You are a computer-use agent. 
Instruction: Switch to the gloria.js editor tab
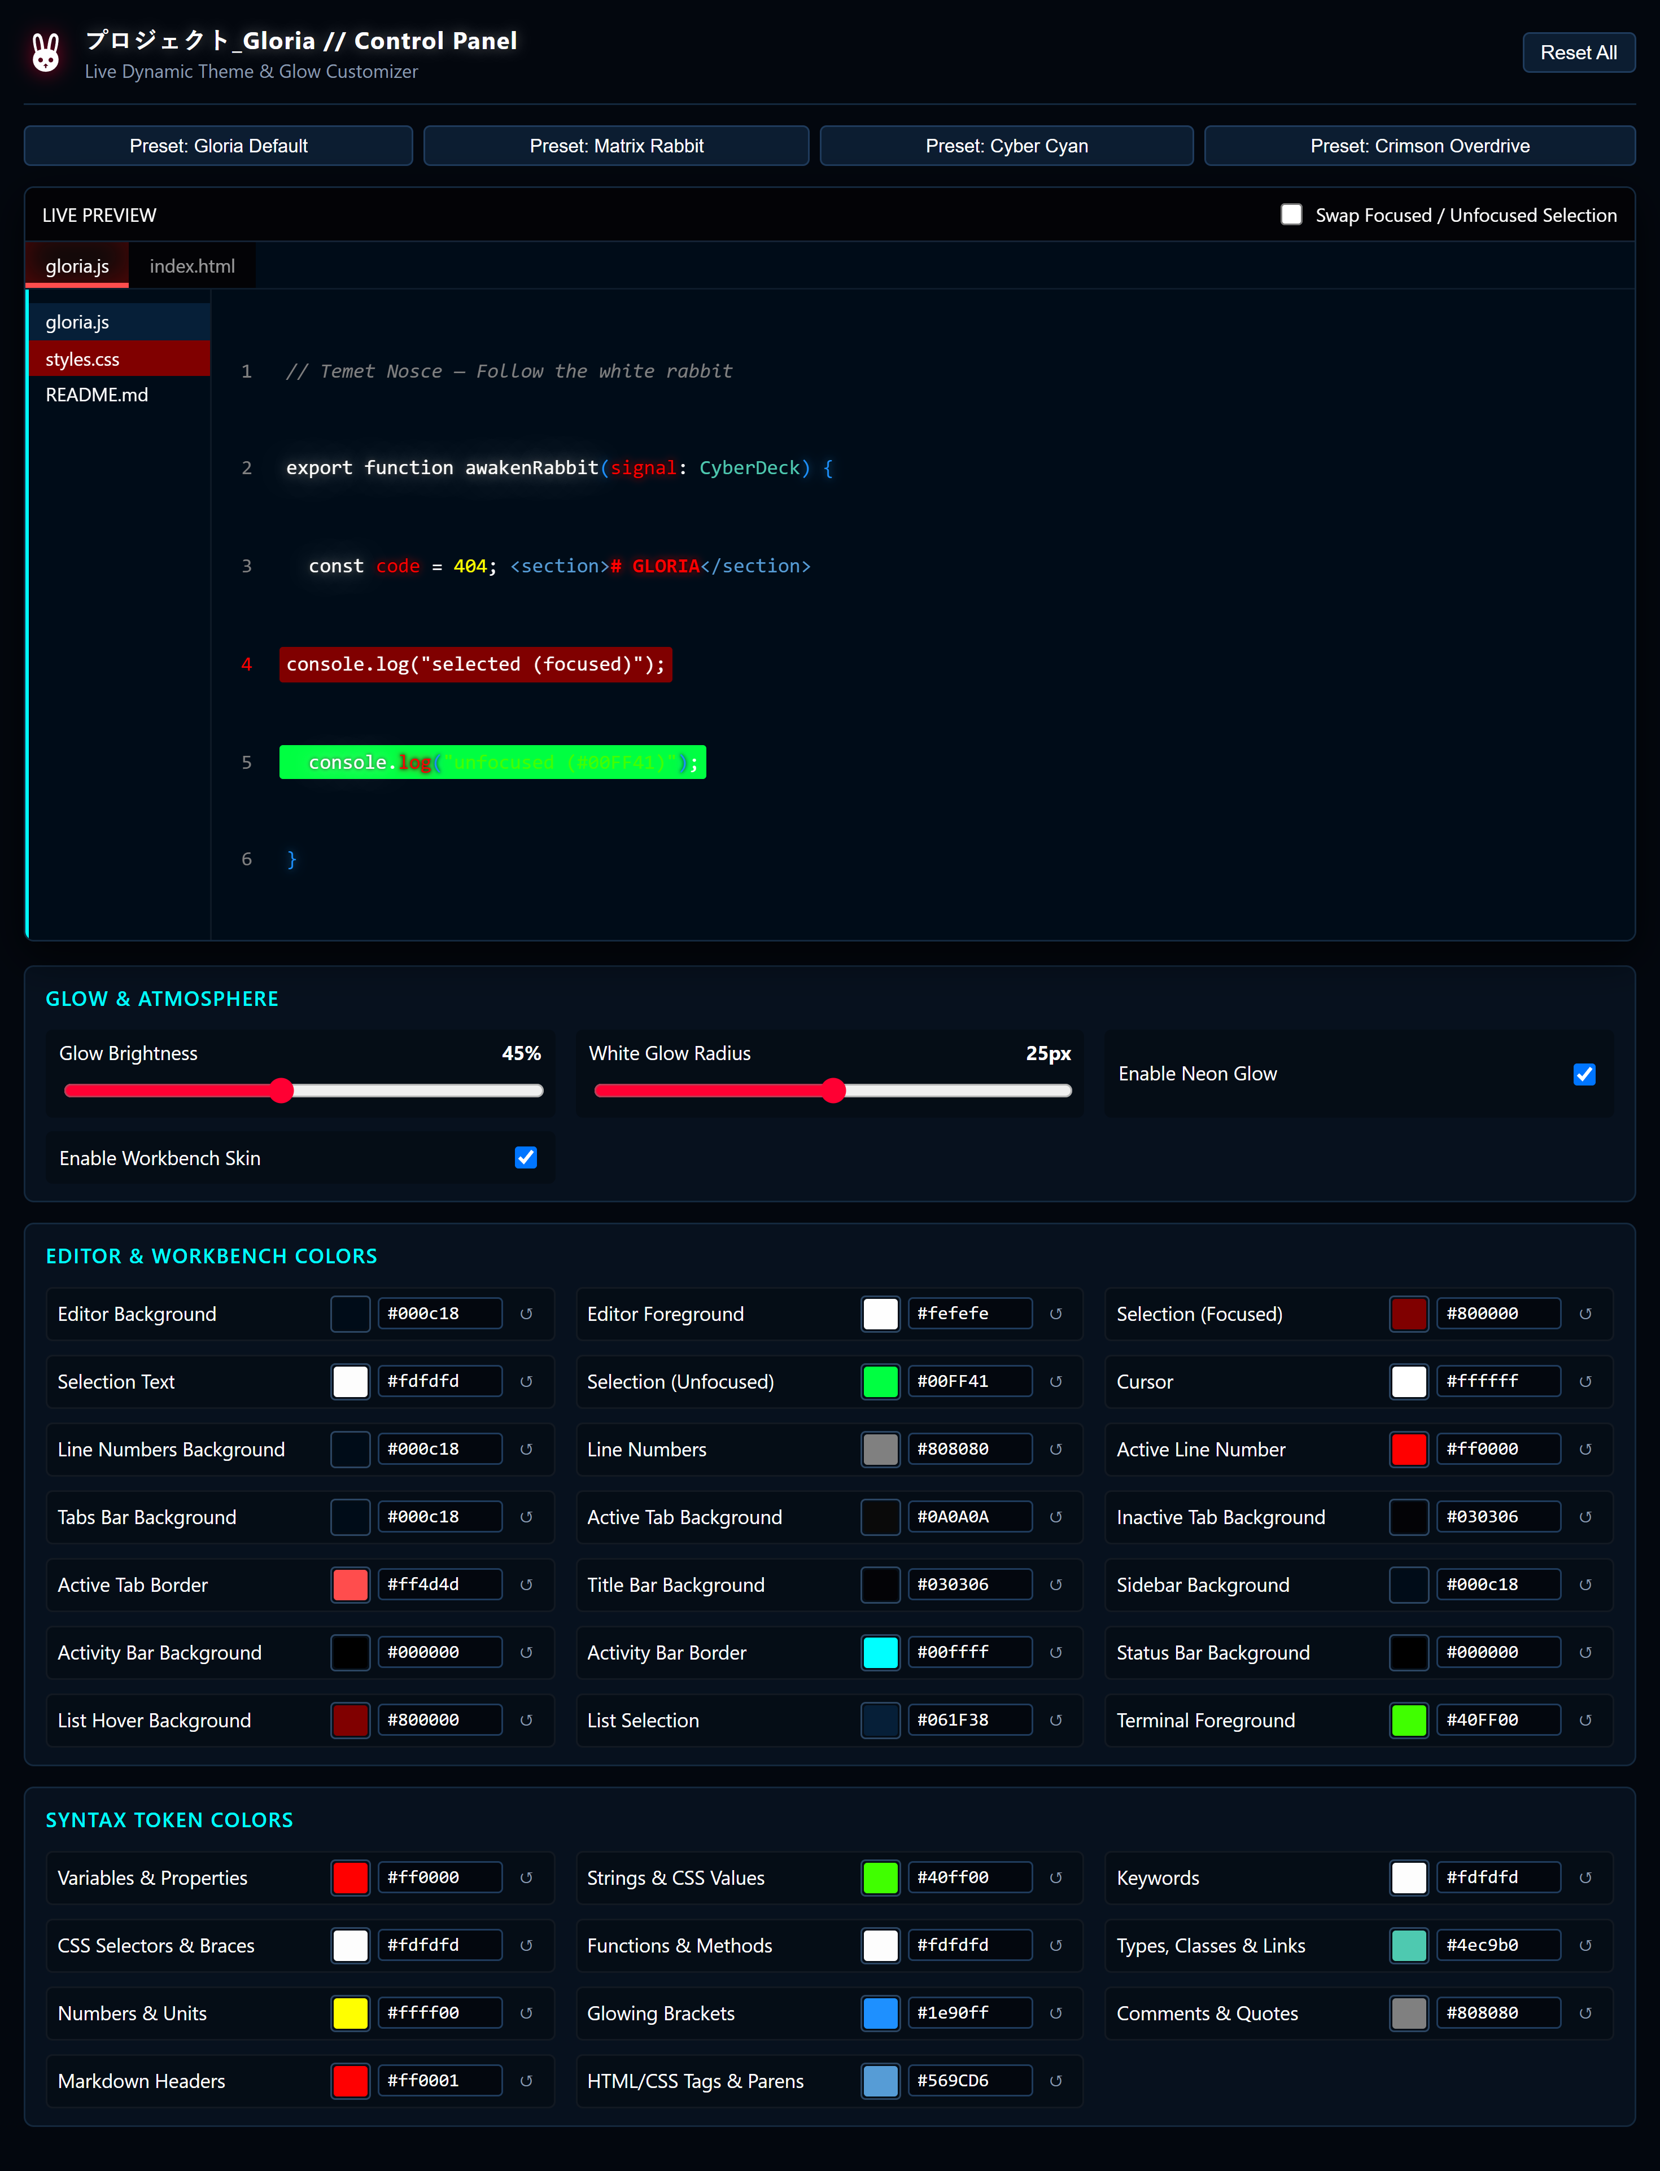tap(77, 266)
